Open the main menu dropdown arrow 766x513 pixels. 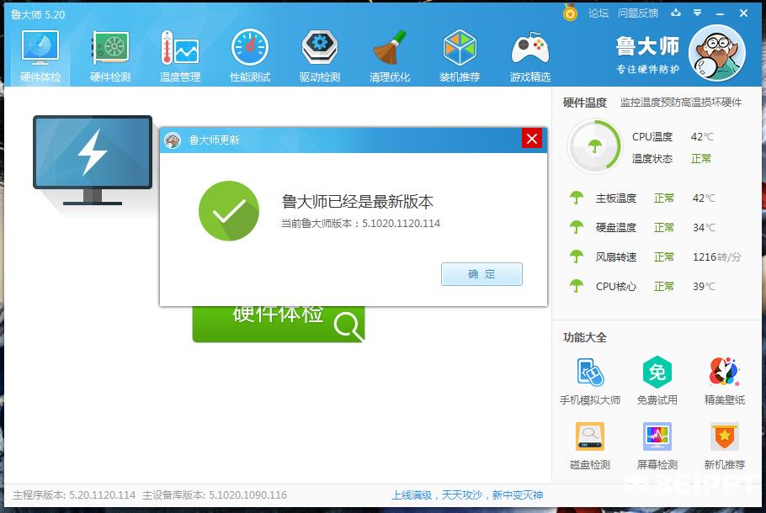[x=698, y=13]
